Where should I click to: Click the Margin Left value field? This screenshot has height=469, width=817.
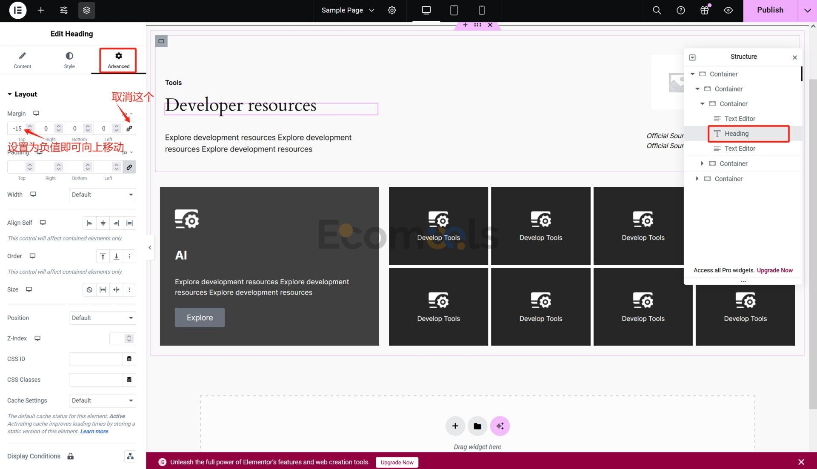(103, 128)
